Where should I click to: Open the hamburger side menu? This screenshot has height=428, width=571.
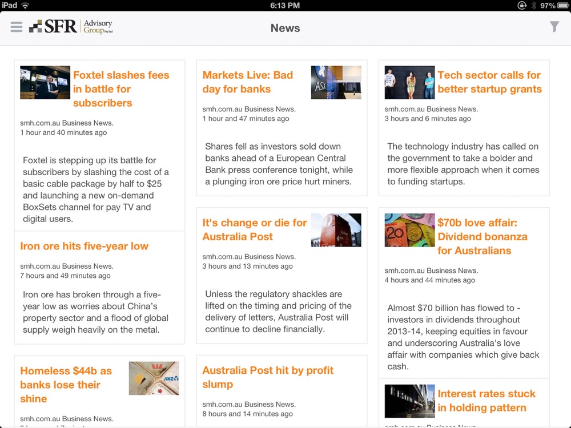coord(17,27)
